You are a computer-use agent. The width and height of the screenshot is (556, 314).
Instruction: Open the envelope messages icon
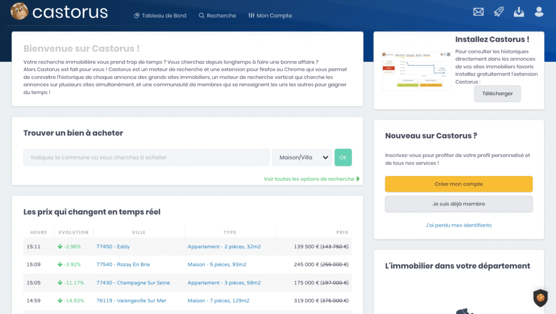pyautogui.click(x=478, y=12)
